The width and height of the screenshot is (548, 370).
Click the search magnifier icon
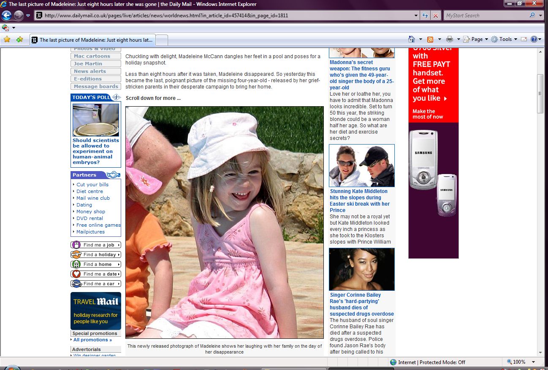click(532, 16)
